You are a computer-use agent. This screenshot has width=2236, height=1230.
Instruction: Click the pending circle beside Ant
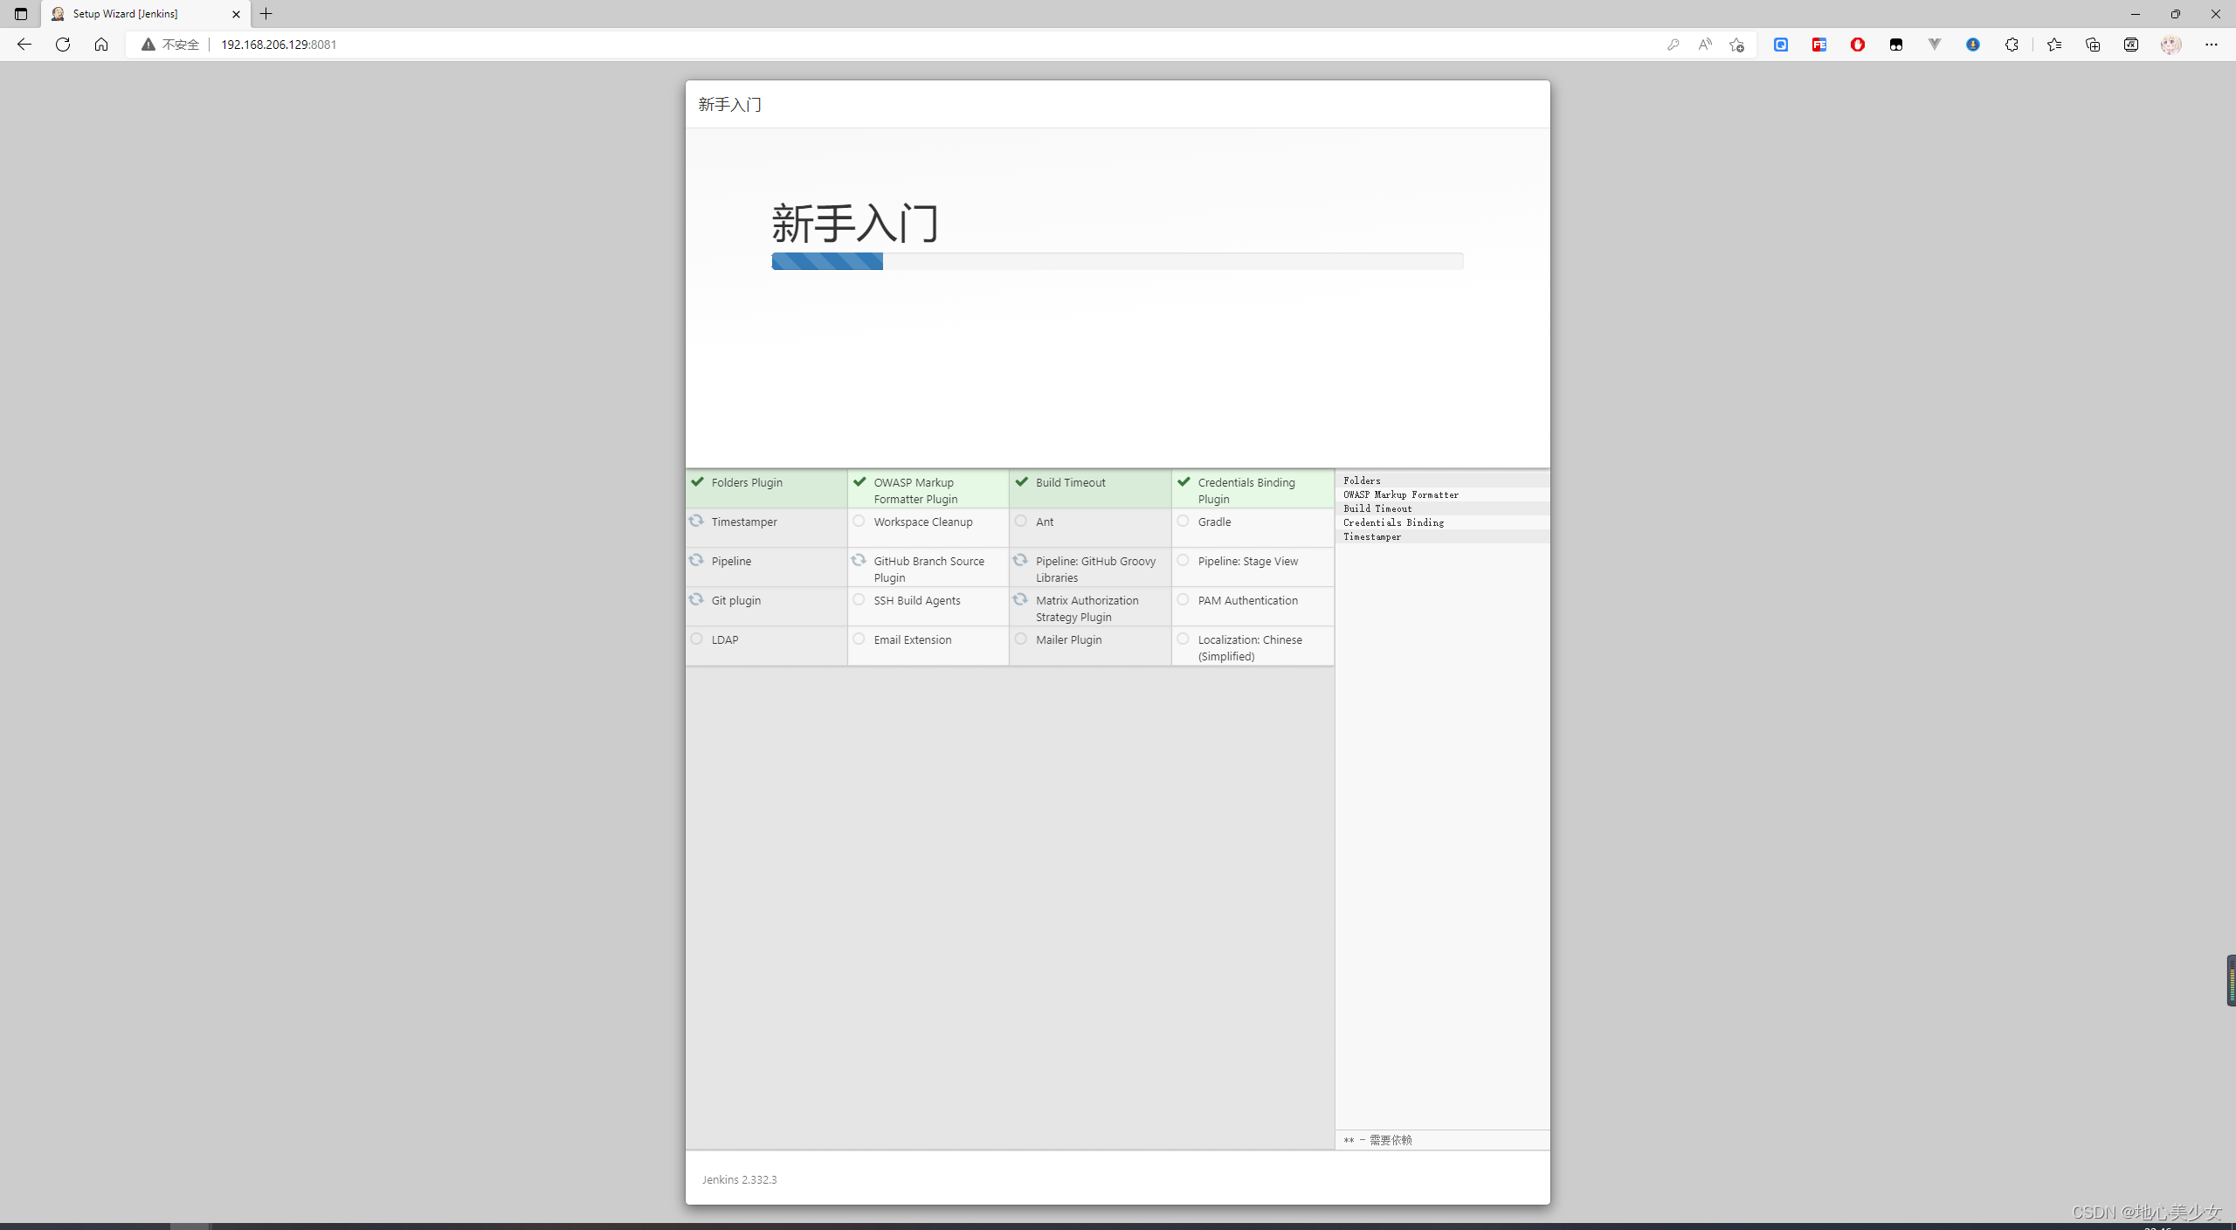[x=1020, y=521]
